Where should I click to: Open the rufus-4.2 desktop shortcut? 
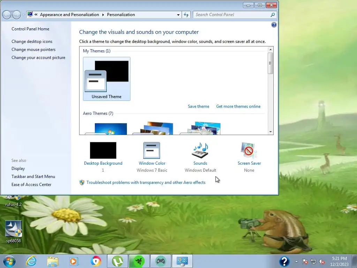[14, 201]
